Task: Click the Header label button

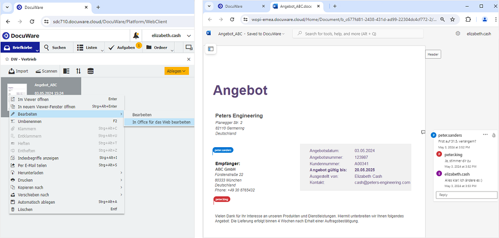Action: click(433, 55)
